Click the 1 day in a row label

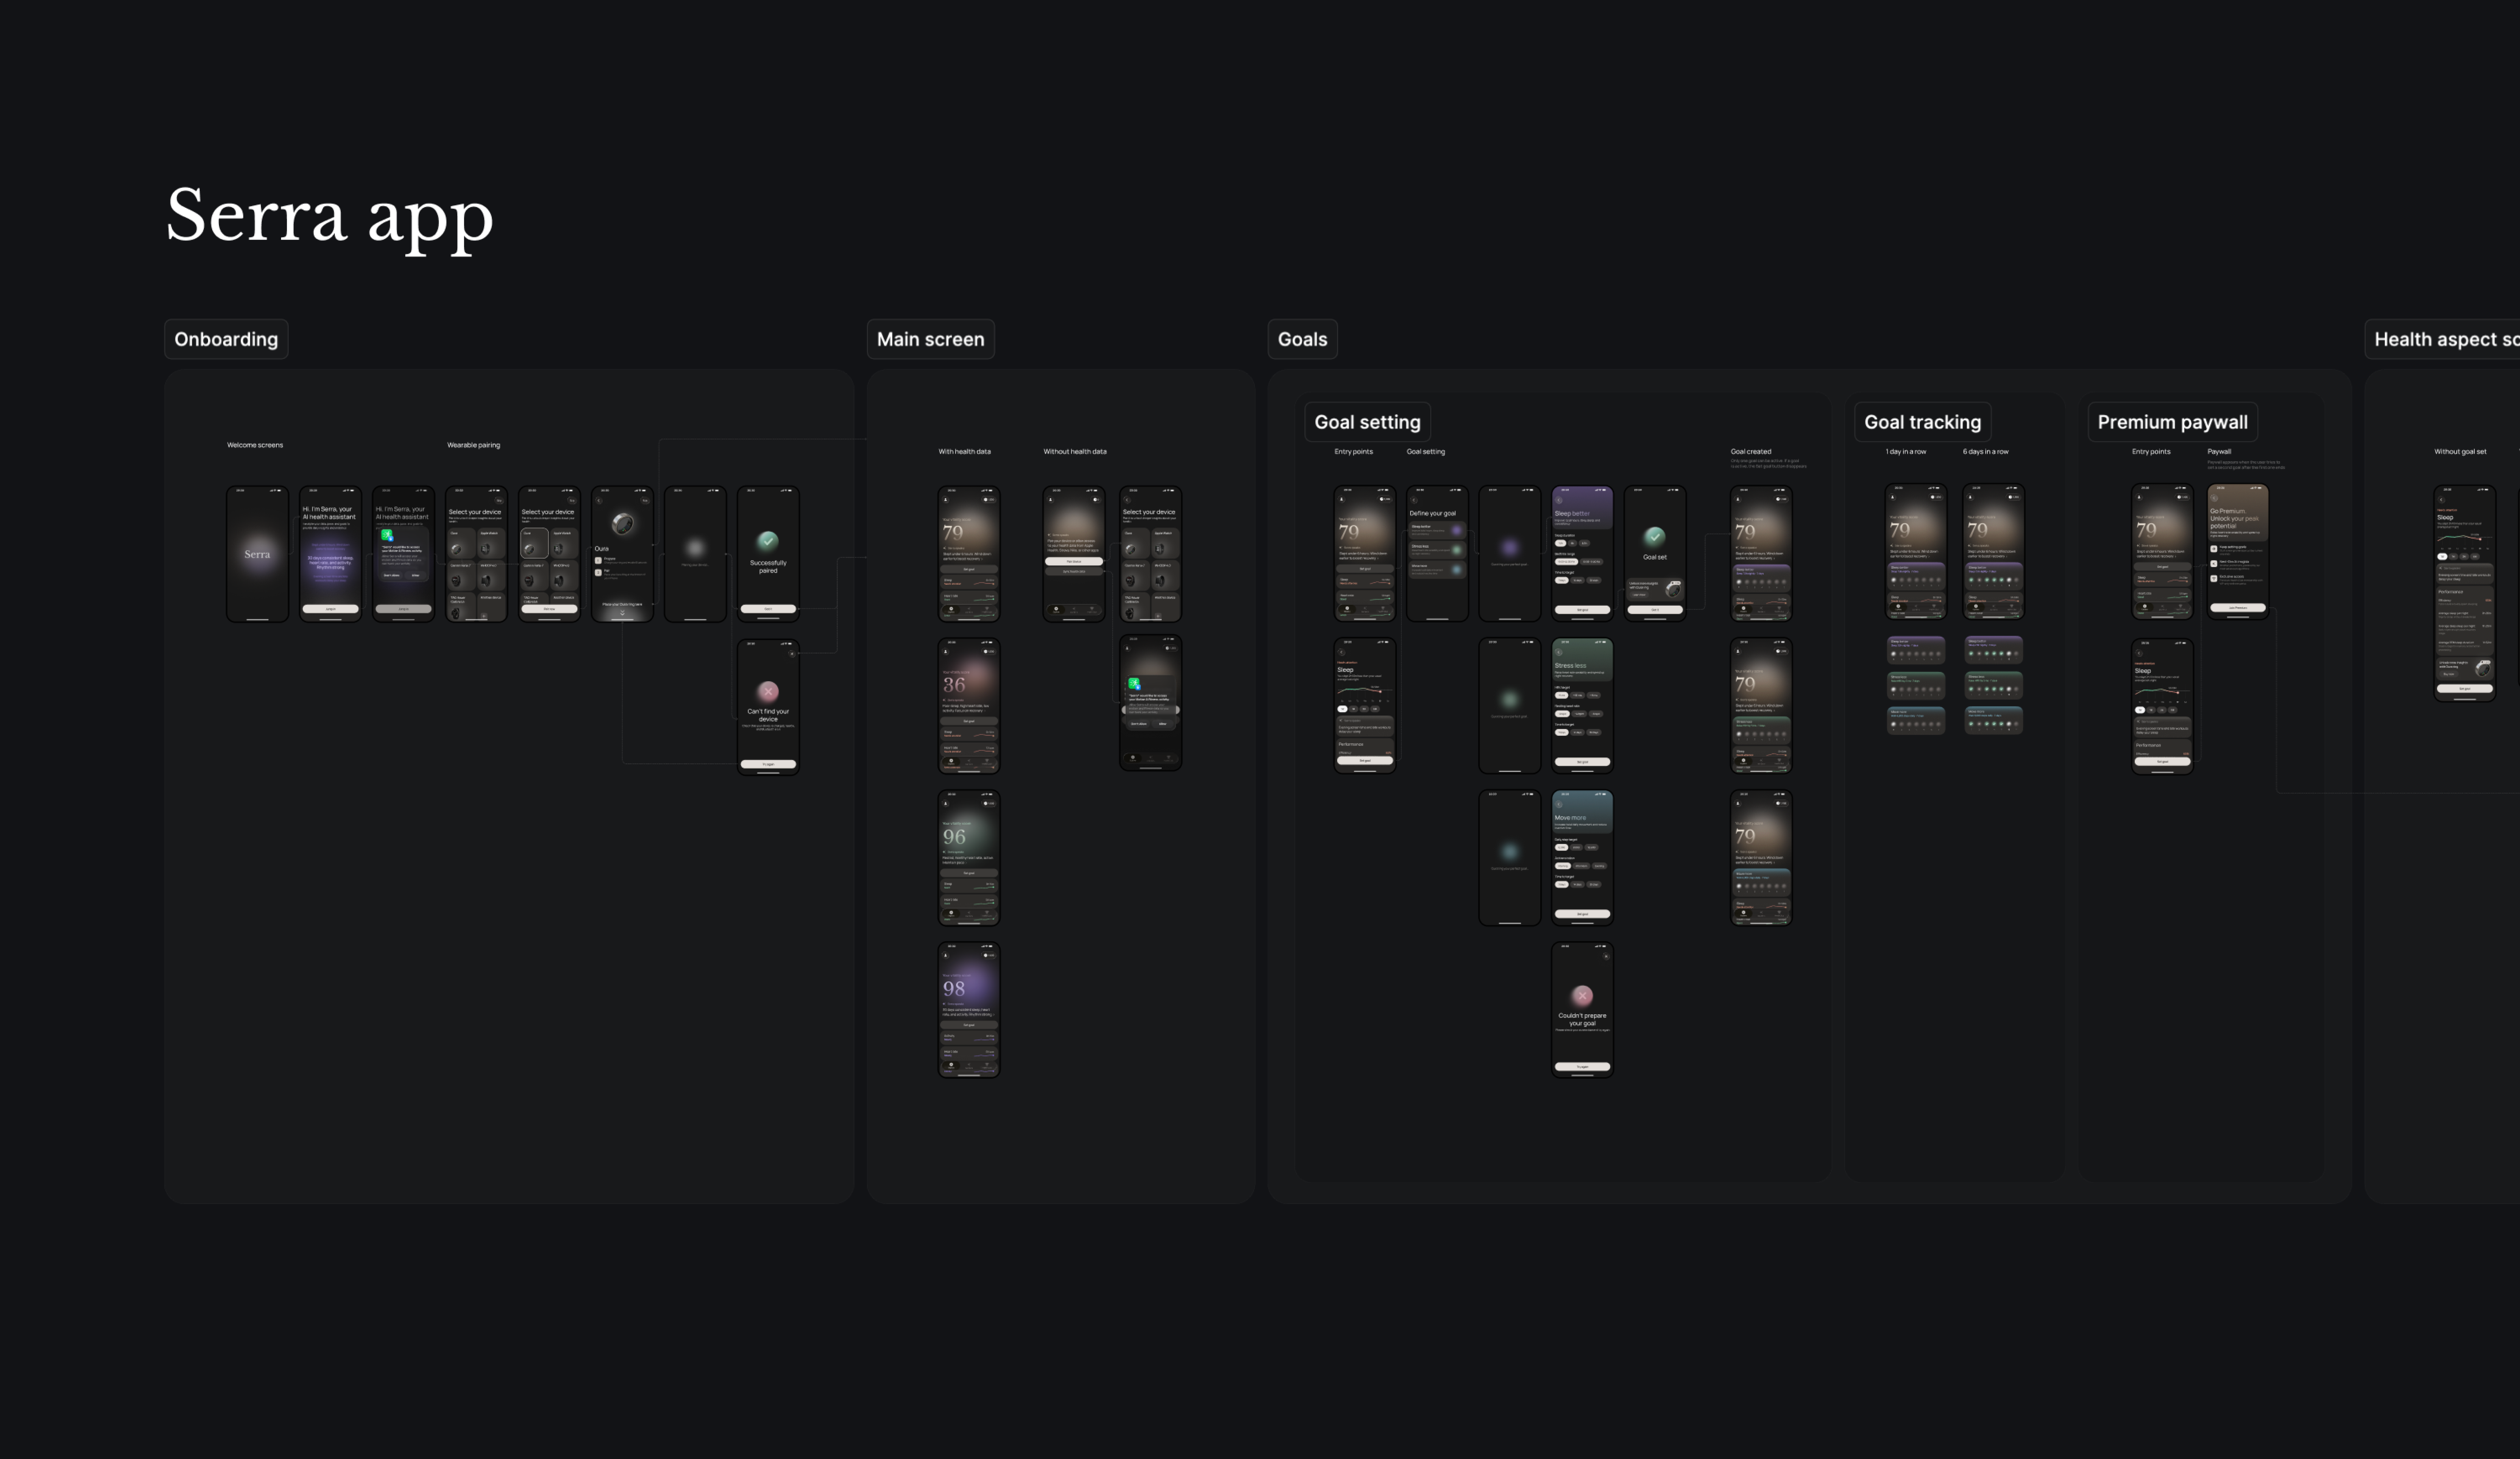[x=1906, y=452]
